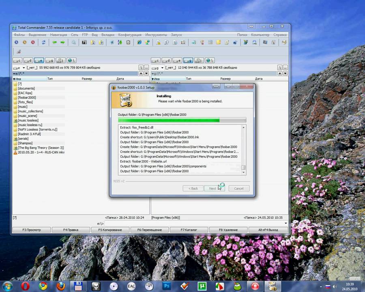Click F5 Копирование button
This screenshot has height=292, width=365.
point(110,230)
